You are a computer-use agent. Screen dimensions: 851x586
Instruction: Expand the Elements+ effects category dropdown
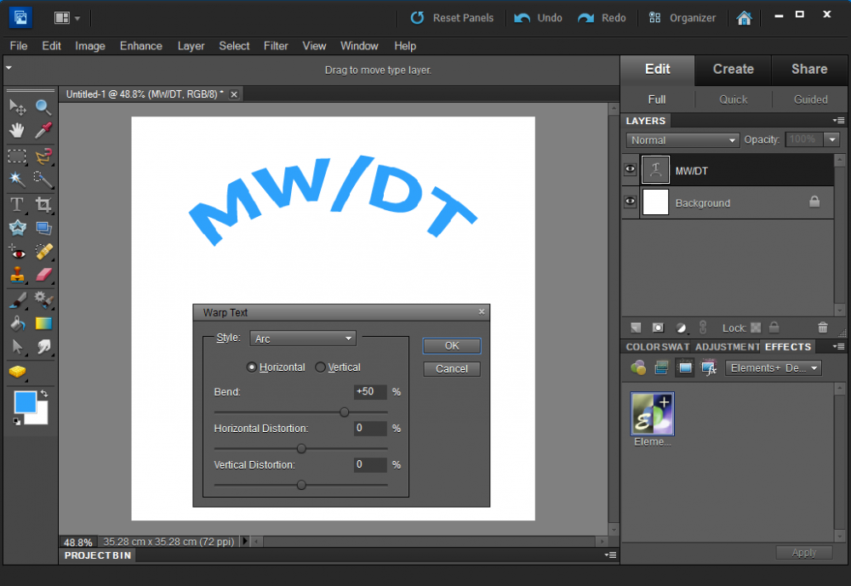click(x=774, y=368)
